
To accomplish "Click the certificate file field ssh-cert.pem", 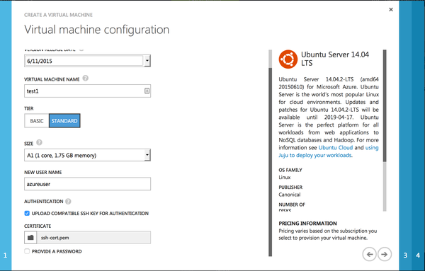I will click(x=93, y=238).
